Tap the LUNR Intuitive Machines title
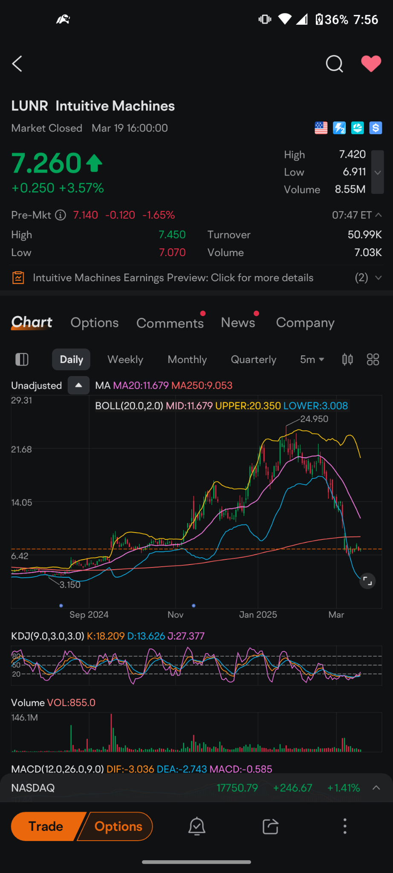 click(93, 106)
